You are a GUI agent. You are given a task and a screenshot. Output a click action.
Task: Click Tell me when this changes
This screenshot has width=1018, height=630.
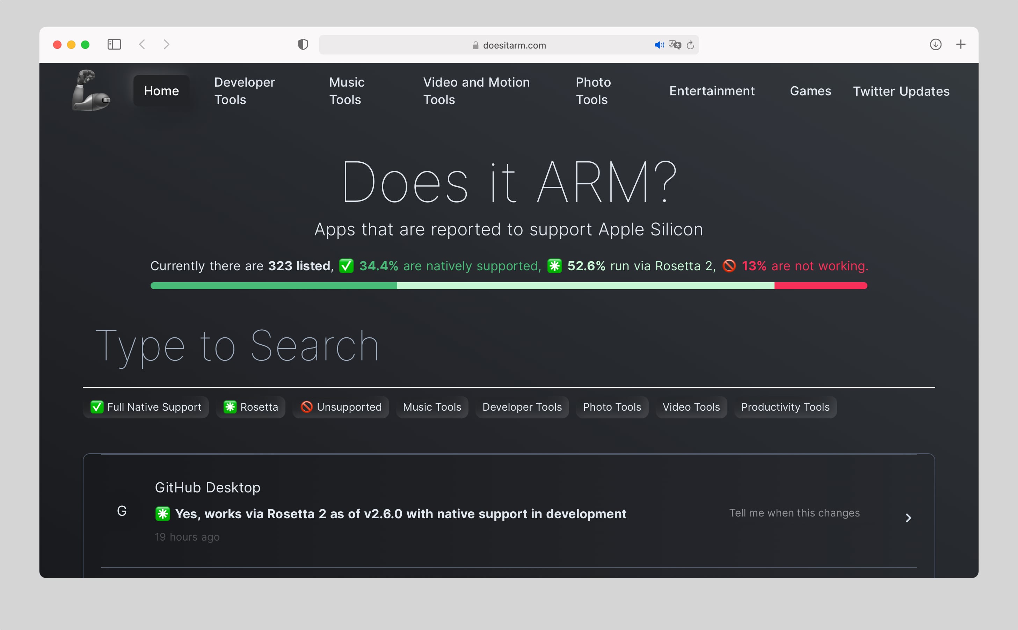point(794,513)
